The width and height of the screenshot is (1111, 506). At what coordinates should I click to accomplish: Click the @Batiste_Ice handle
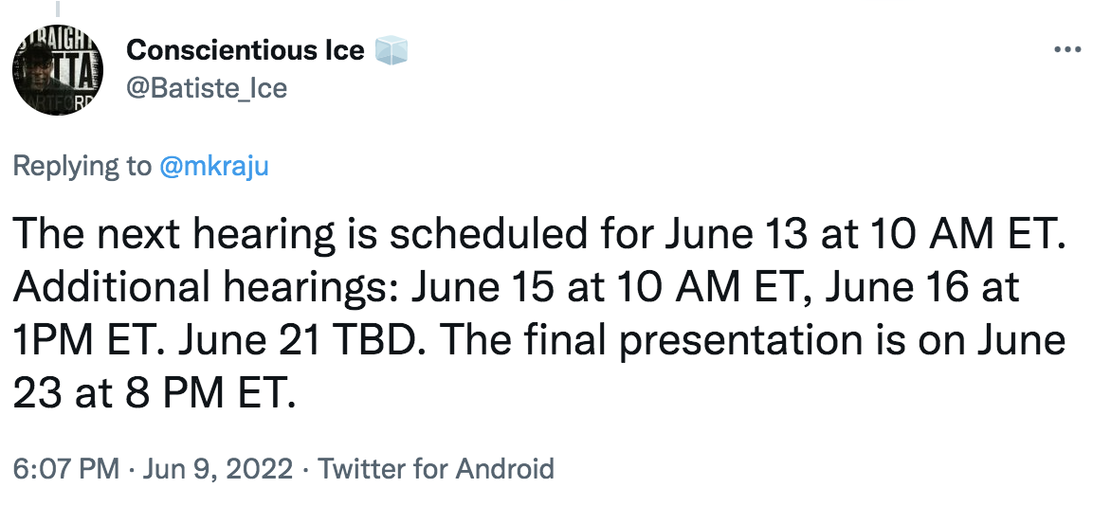point(206,88)
